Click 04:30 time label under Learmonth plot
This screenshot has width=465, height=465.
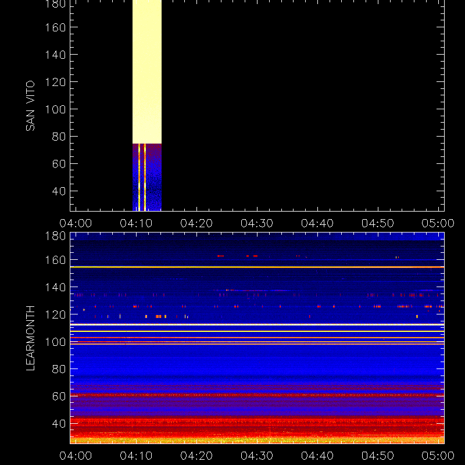coord(257,456)
